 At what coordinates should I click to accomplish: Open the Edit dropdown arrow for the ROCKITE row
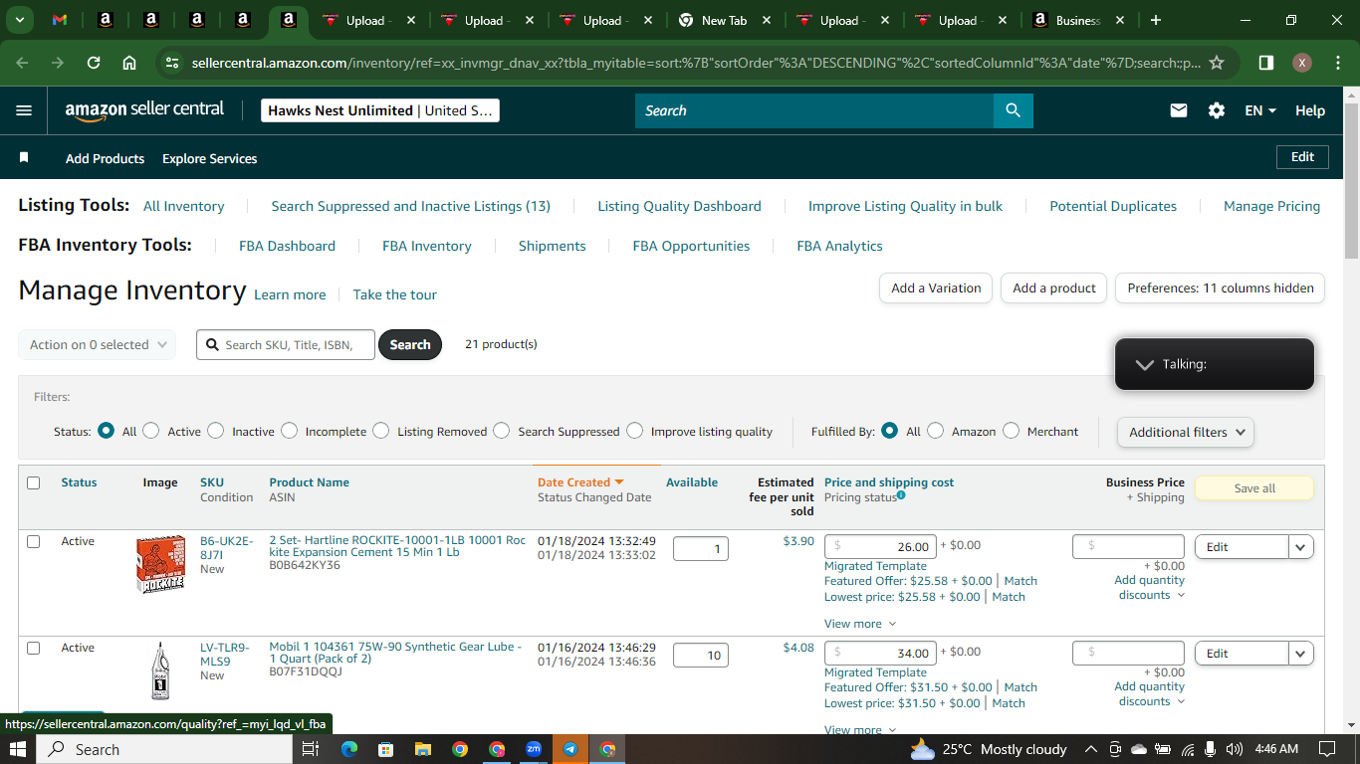[x=1301, y=546]
